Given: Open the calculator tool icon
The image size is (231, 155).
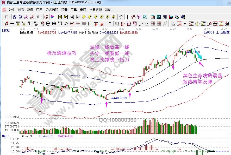Looking at the screenshot, I should tap(159, 17).
